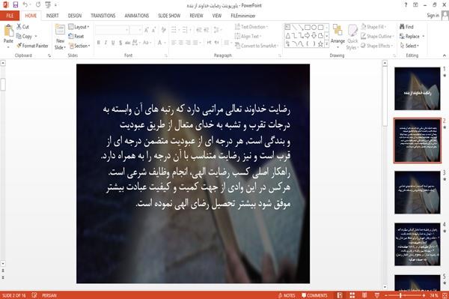Open the Section dropdown
This screenshot has width=449, height=299.
tap(79, 46)
